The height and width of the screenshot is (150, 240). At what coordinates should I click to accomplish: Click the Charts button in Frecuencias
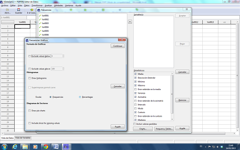coord(143,129)
